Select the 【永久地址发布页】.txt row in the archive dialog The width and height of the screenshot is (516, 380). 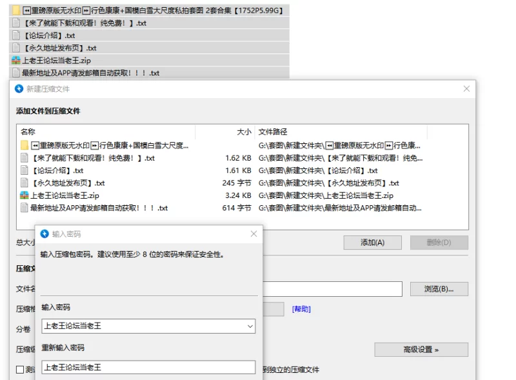pyautogui.click(x=68, y=183)
